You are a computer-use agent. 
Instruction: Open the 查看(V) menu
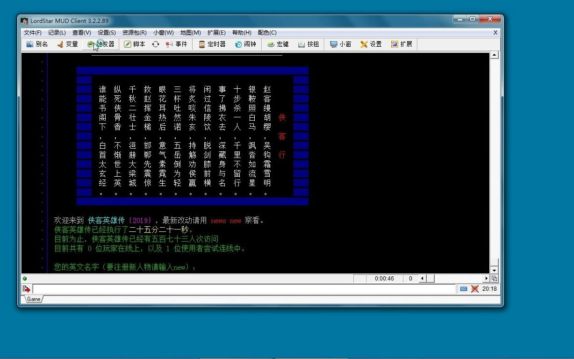coord(82,33)
